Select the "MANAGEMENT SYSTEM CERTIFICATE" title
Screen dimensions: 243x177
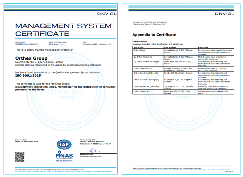63,30
